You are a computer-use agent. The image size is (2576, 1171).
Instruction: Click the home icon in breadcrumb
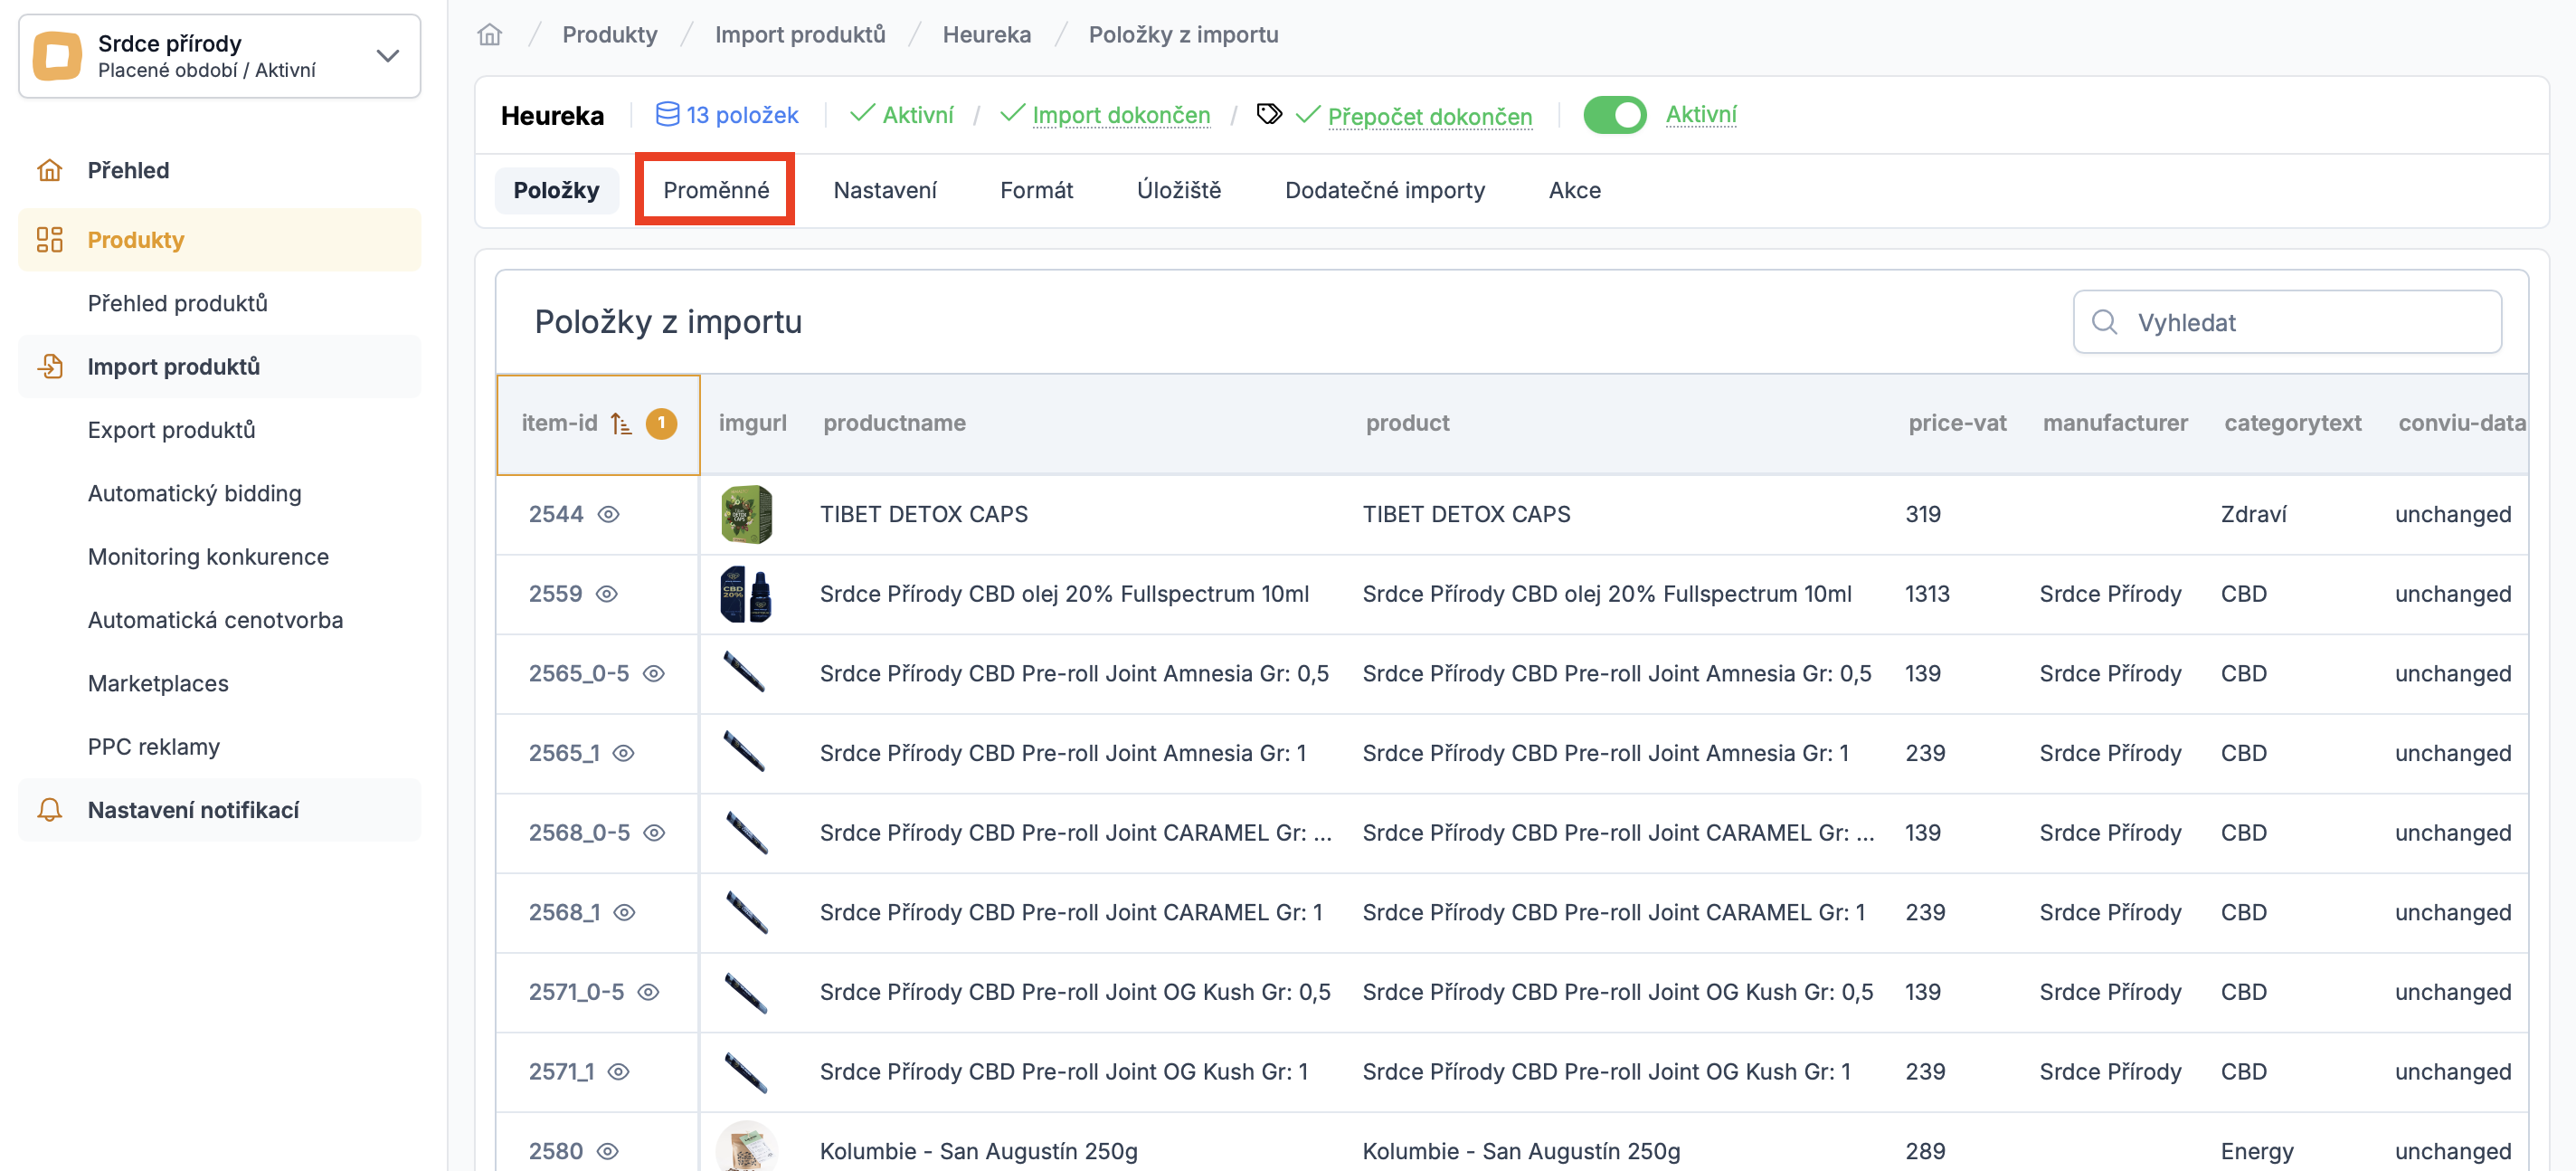coord(489,35)
